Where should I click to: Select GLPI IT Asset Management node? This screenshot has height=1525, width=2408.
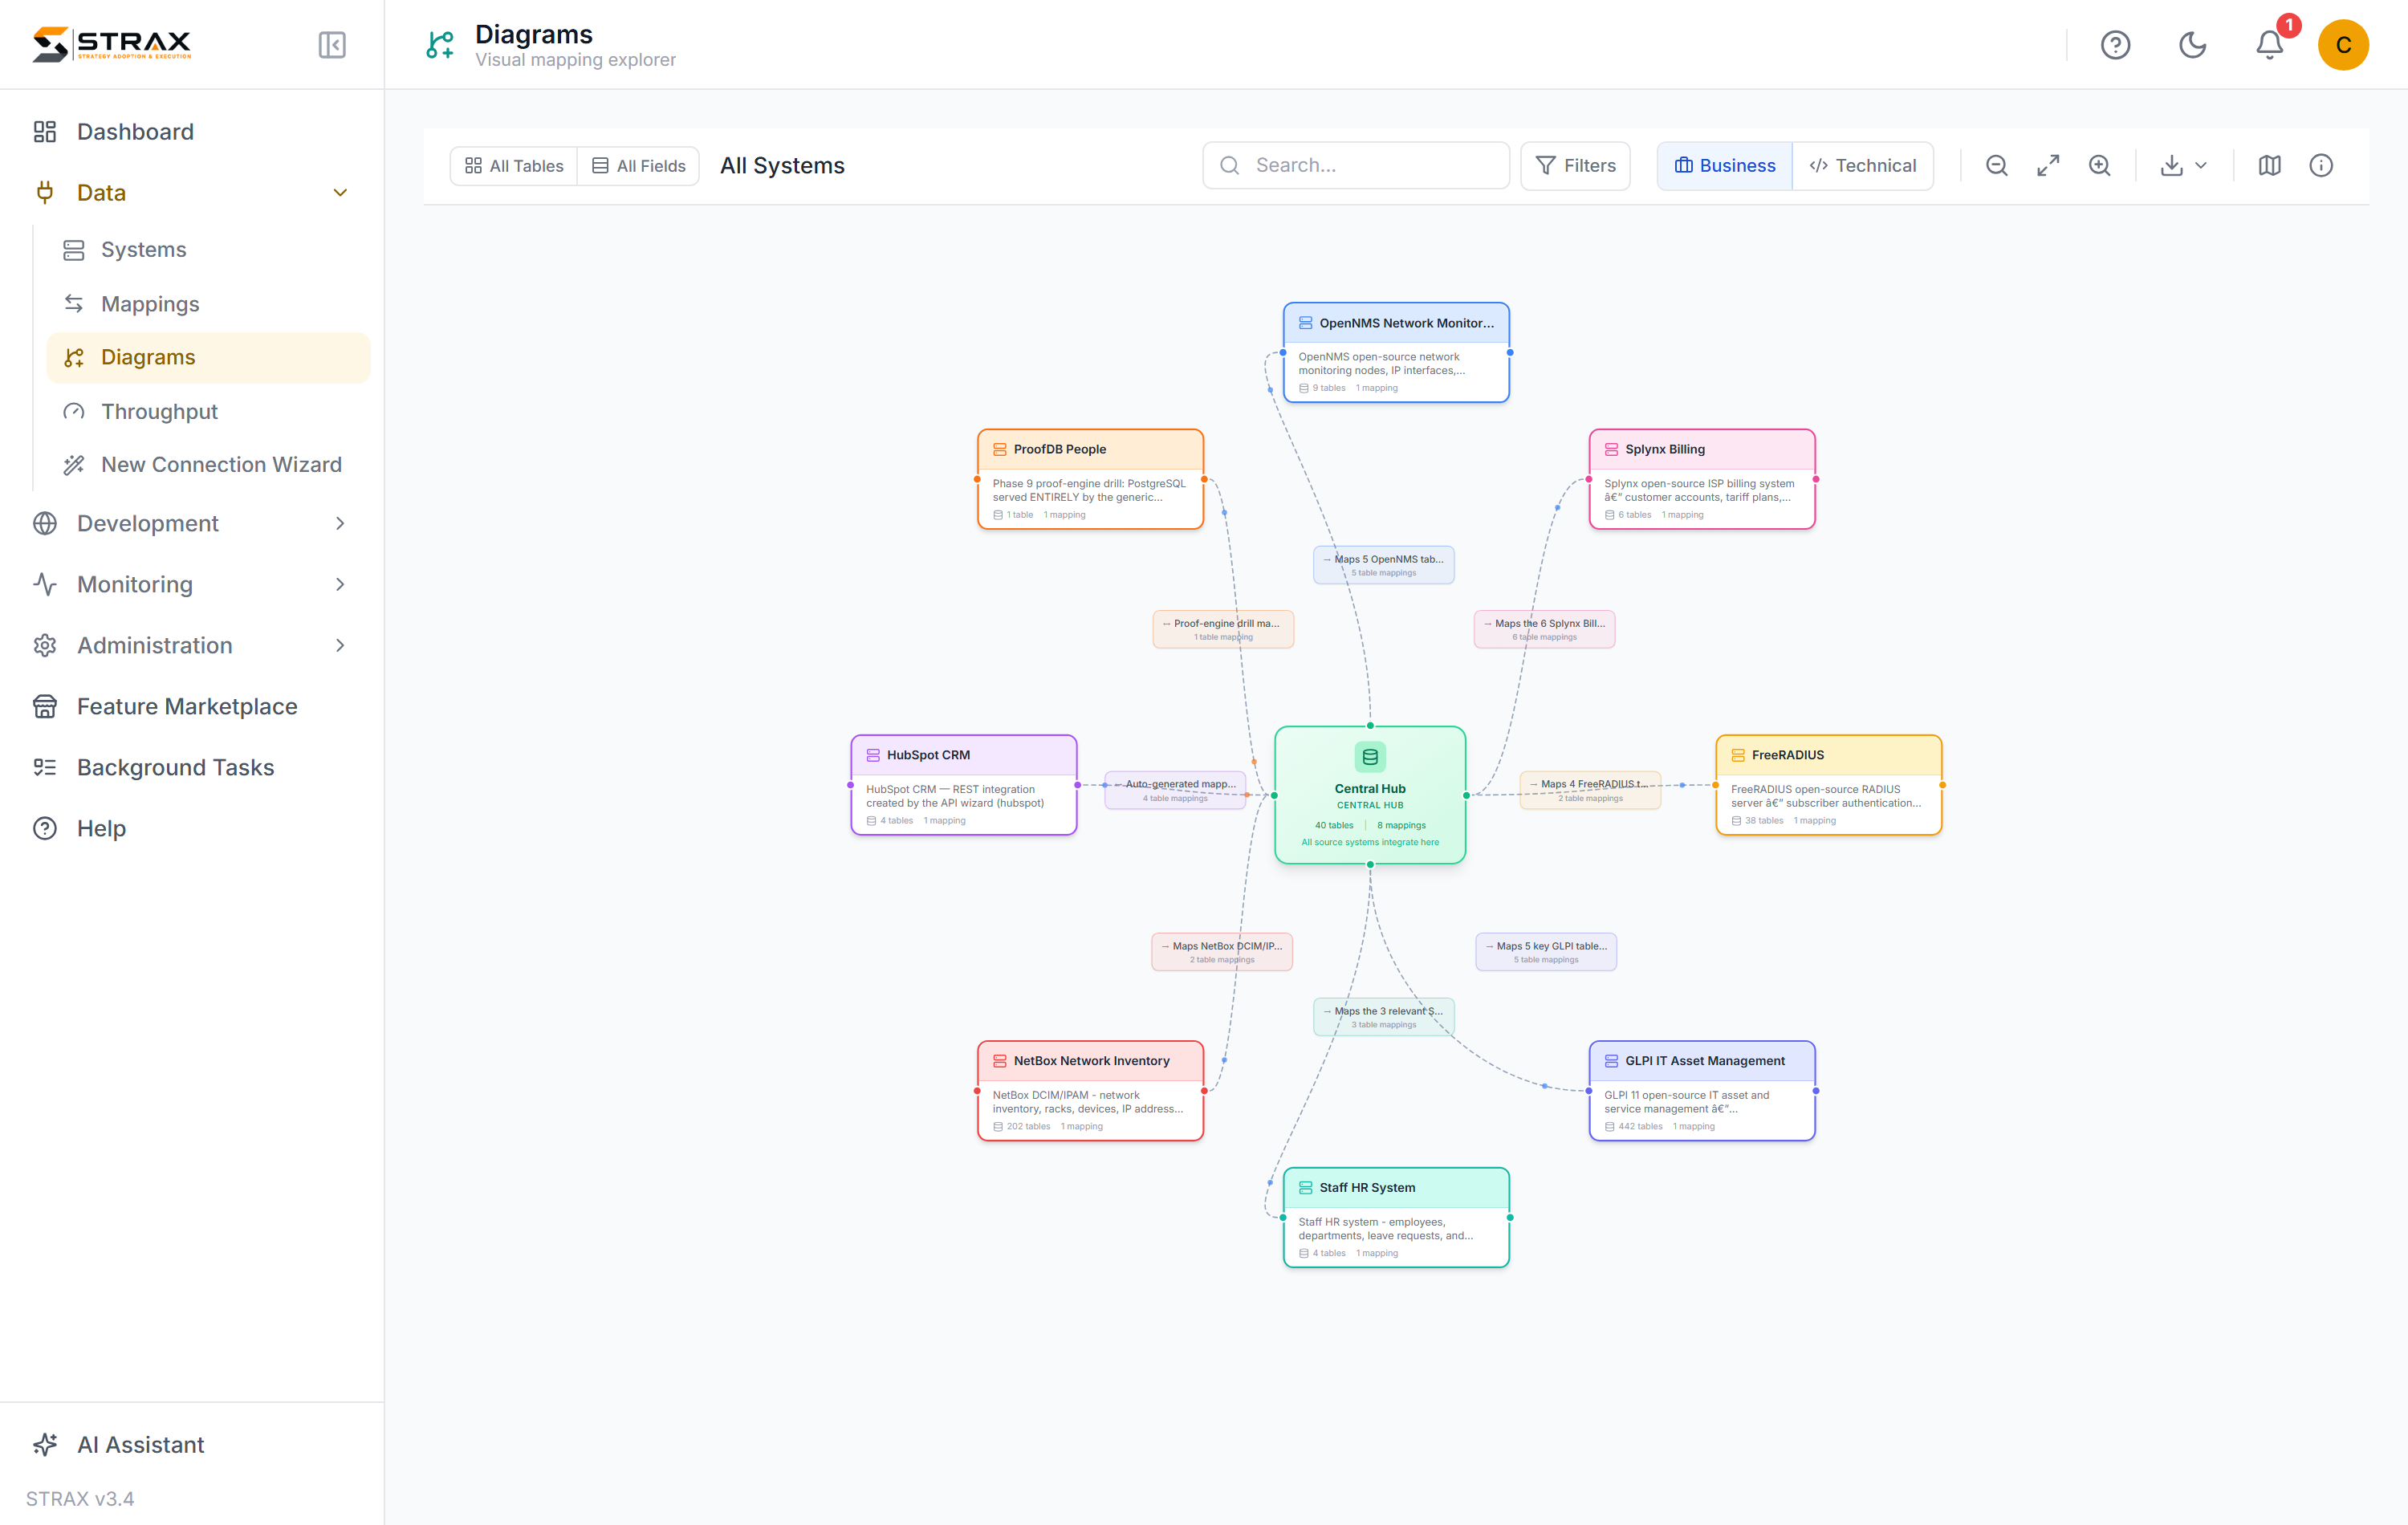(x=1702, y=1091)
